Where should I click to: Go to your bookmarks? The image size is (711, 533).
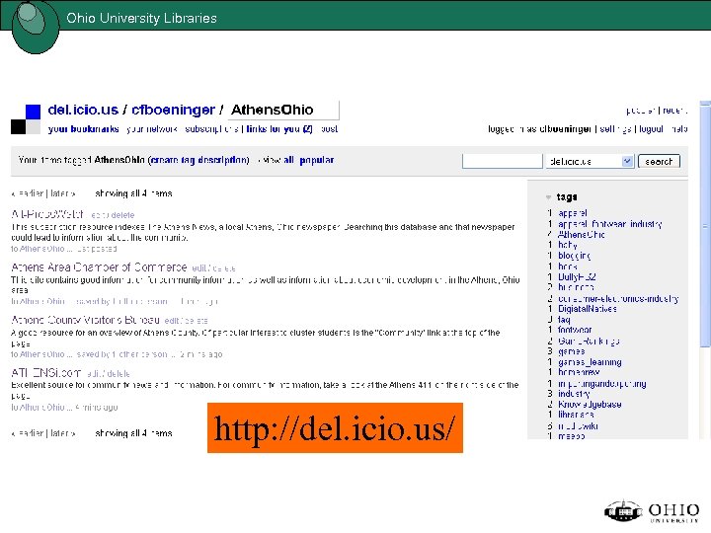click(x=84, y=129)
